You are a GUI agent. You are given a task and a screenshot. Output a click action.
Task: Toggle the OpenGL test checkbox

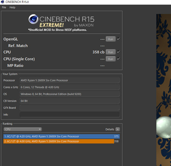(119, 39)
